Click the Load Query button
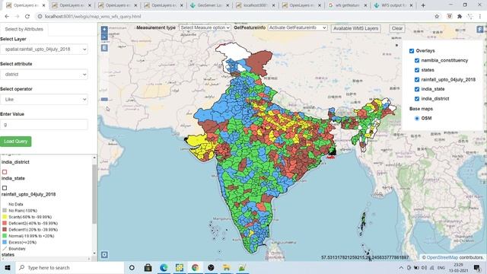 tap(15, 142)
